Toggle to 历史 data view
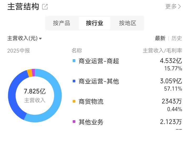Image resolution: width=189 pixels, height=141 pixels. click(x=177, y=38)
